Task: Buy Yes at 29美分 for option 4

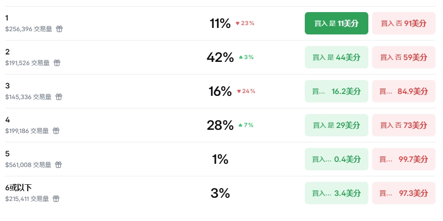Action: 336,125
